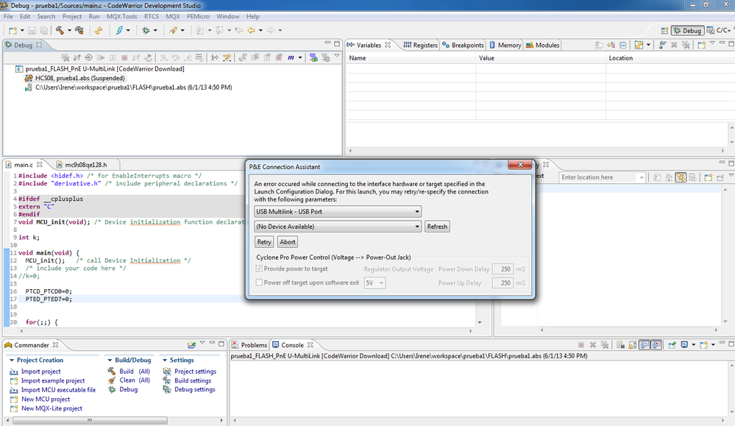Click the Debug settings link
Viewport: 735px width, 426px height.
click(195, 389)
